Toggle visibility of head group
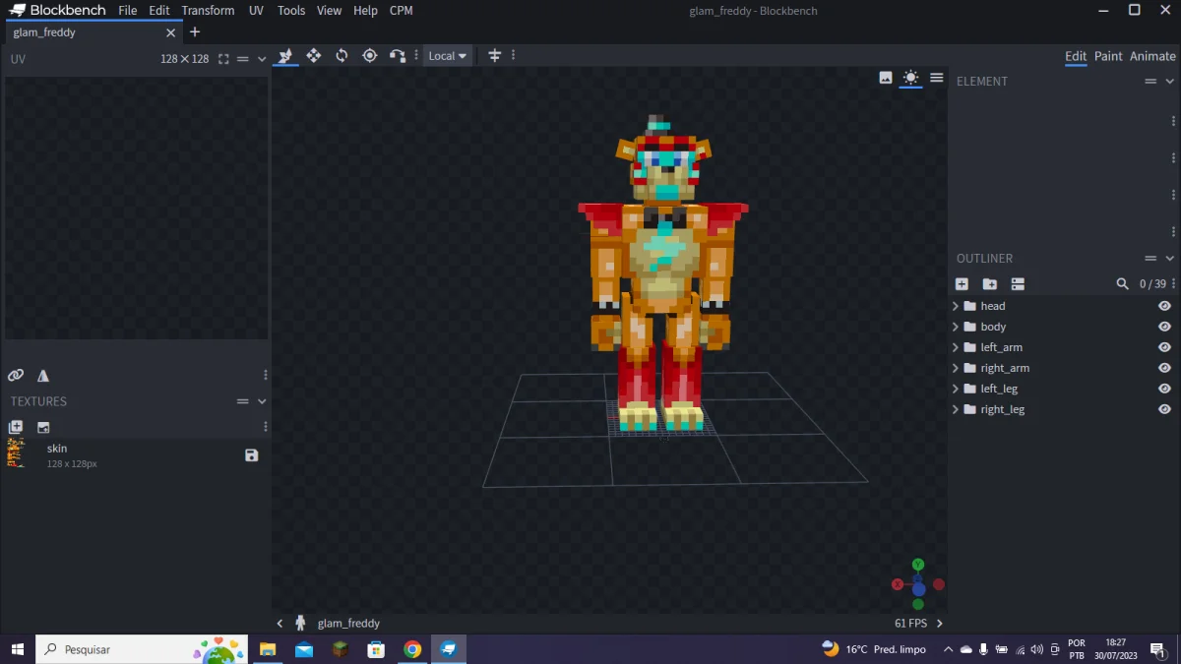 tap(1164, 306)
